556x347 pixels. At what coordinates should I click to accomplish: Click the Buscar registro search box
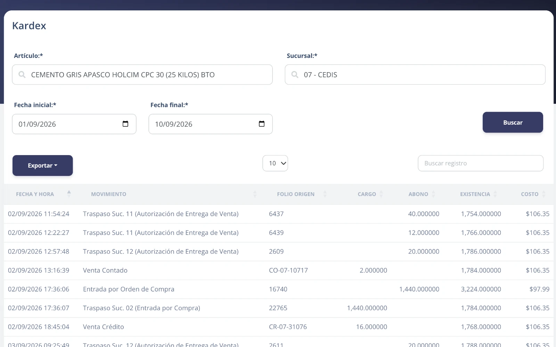pyautogui.click(x=481, y=163)
